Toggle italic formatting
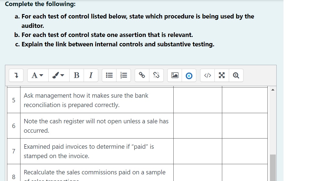 pyautogui.click(x=91, y=75)
